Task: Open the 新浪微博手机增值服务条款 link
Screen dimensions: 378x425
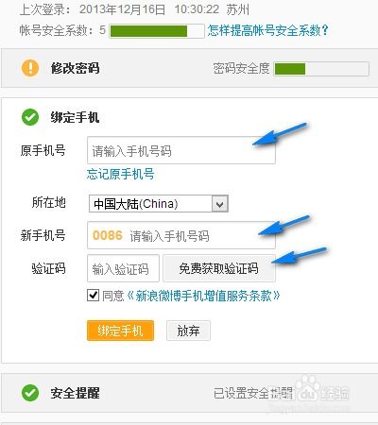Action: [203, 296]
